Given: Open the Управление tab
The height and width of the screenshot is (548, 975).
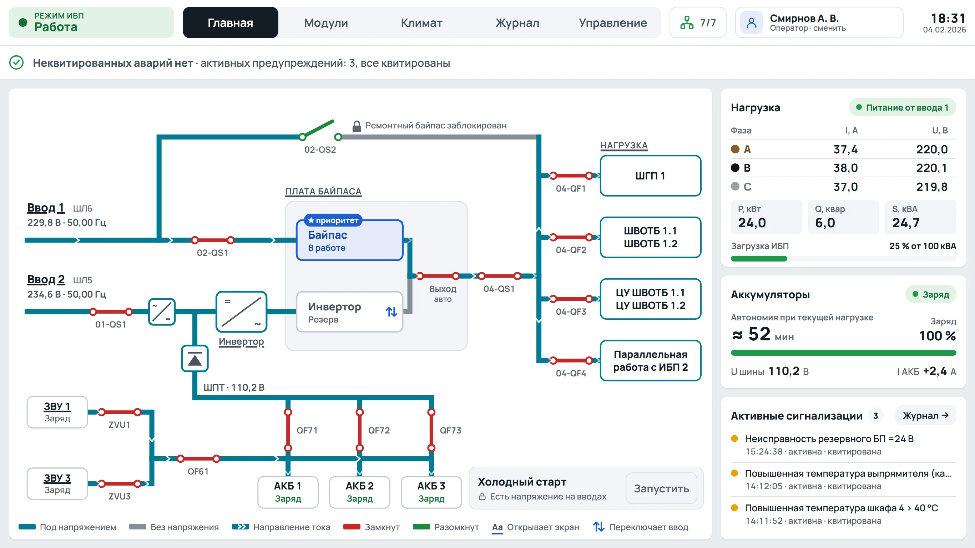Looking at the screenshot, I should click(x=613, y=23).
